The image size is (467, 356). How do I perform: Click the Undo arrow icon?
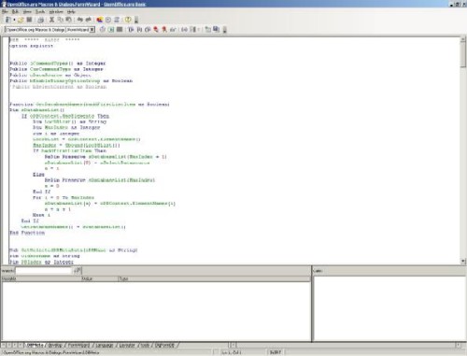(x=80, y=20)
